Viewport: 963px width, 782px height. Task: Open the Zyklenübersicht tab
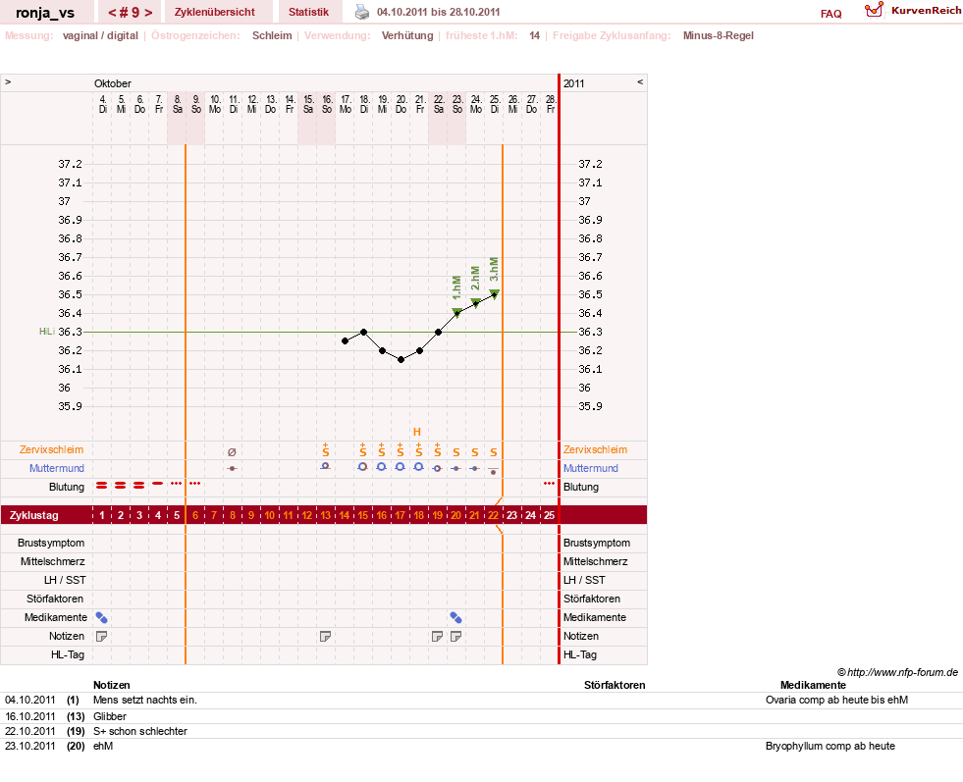tap(215, 12)
